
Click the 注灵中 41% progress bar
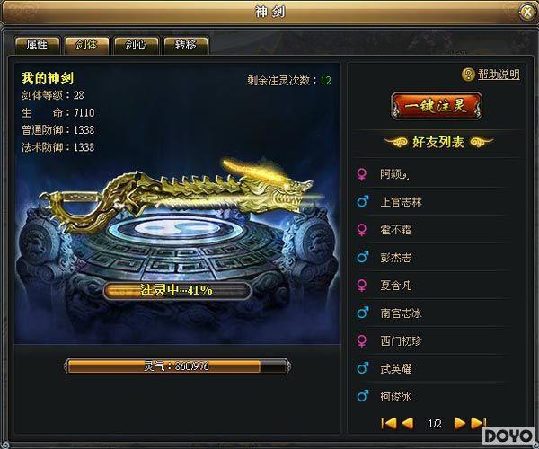(x=177, y=291)
